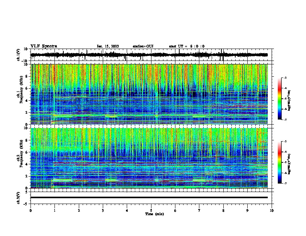Click the log(PSD) label beside ch.1 color bar
The height and width of the screenshot is (236, 306).
(289, 100)
